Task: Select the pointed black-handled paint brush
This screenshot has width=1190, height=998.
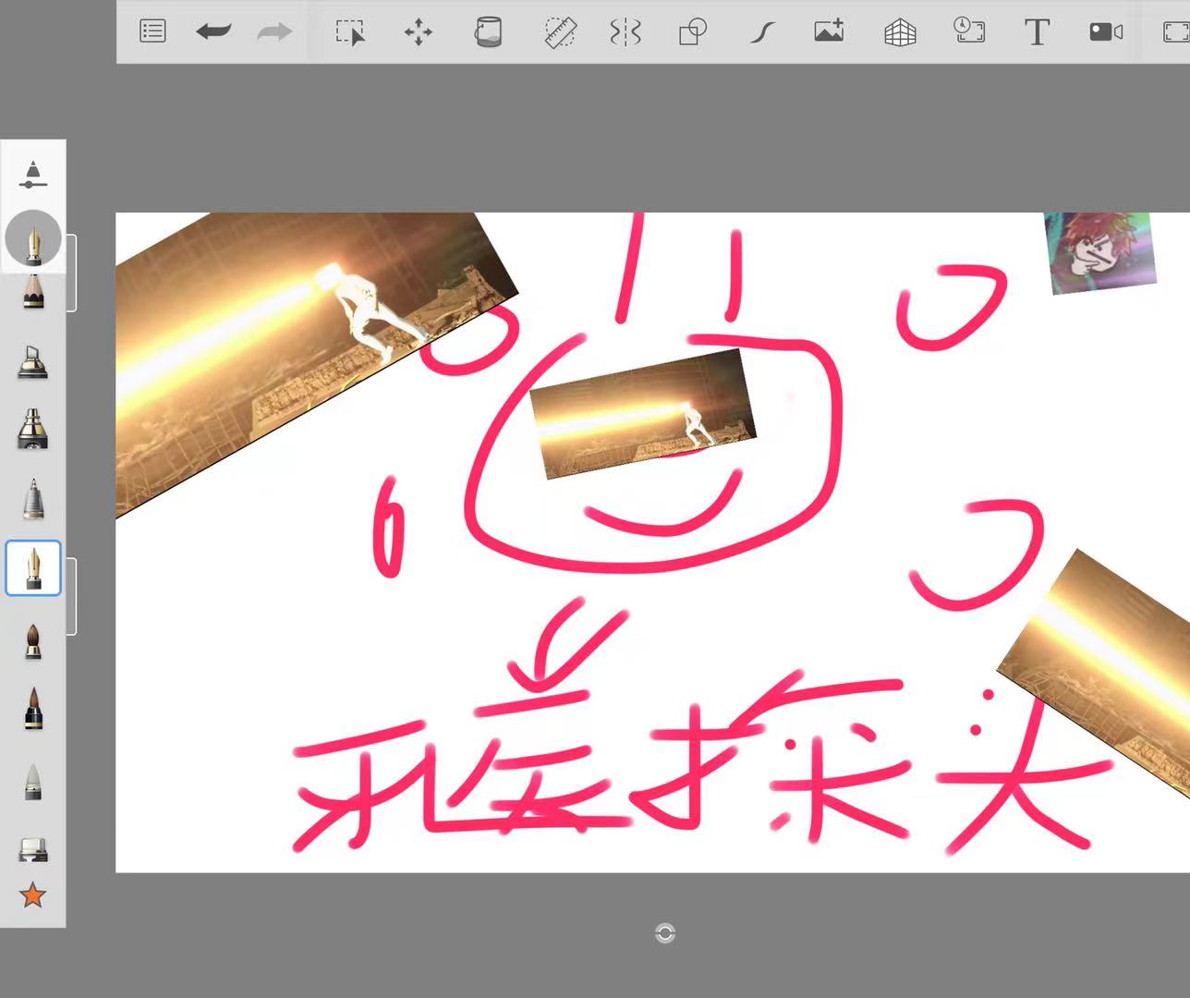Action: 33,710
